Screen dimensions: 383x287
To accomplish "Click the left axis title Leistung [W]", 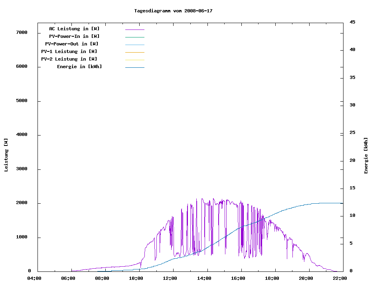I will pyautogui.click(x=6, y=155).
